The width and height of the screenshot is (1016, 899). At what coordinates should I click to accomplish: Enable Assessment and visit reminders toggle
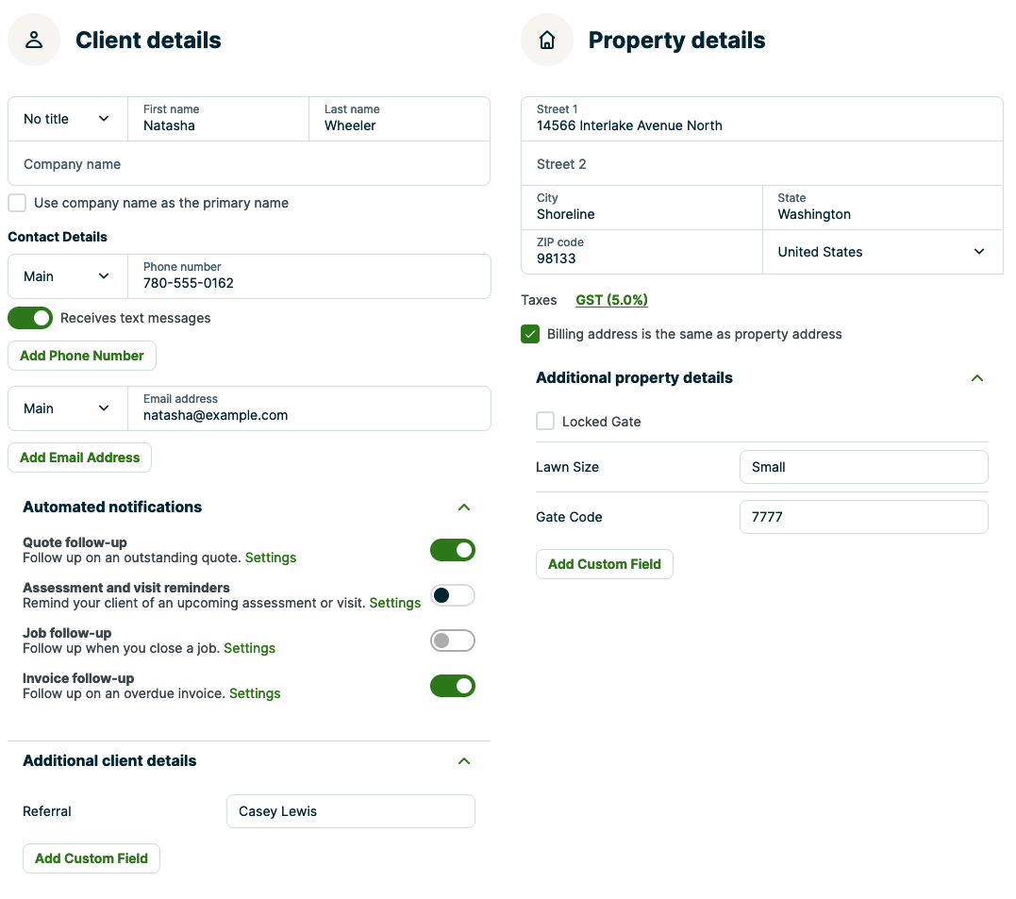(453, 595)
